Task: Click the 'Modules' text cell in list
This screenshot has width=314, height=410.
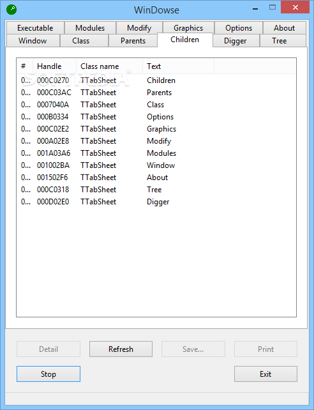Action: (161, 153)
